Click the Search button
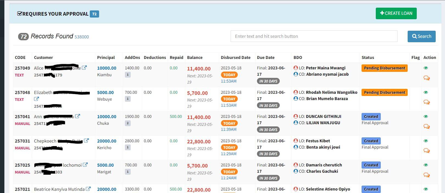Viewport: 445px width, 193px height. pyautogui.click(x=422, y=36)
